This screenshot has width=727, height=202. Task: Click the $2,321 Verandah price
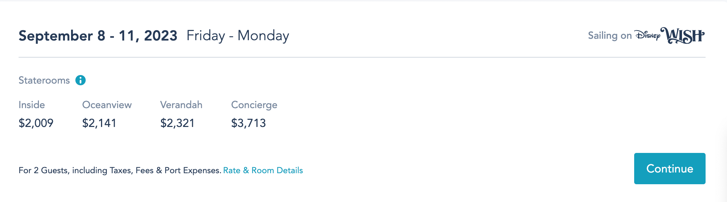[x=177, y=123]
